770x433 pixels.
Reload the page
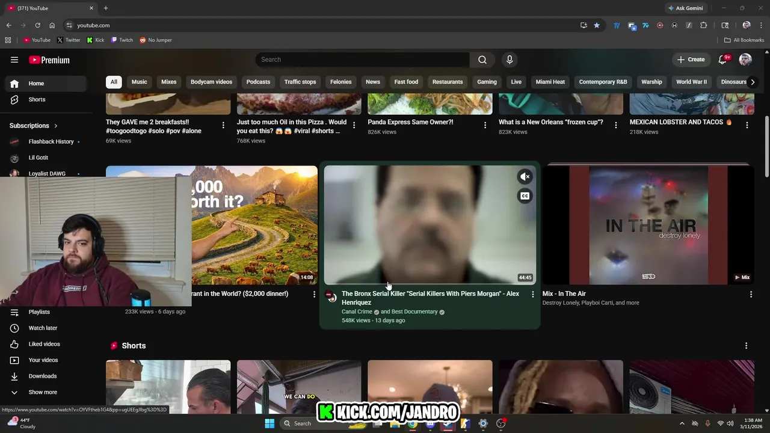[x=37, y=25]
